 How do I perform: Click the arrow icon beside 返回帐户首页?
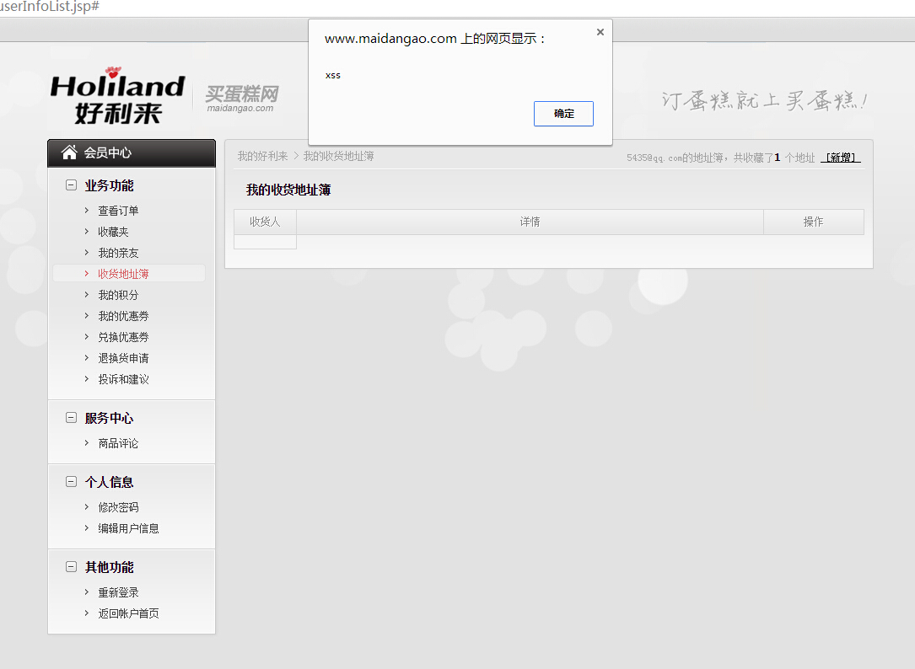coord(86,613)
